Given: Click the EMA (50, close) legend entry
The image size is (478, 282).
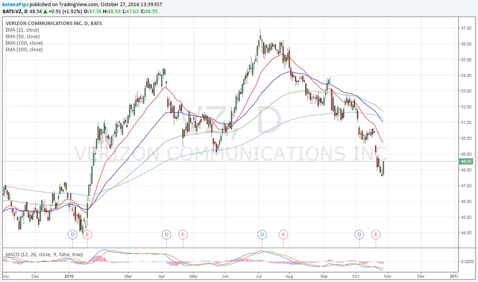Looking at the screenshot, I should [x=23, y=36].
